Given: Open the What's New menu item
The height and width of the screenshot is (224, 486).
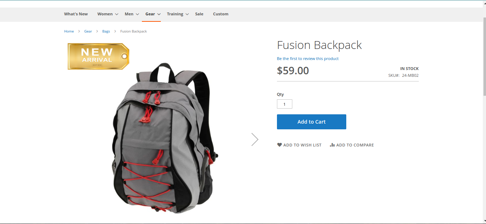Looking at the screenshot, I should click(76, 14).
